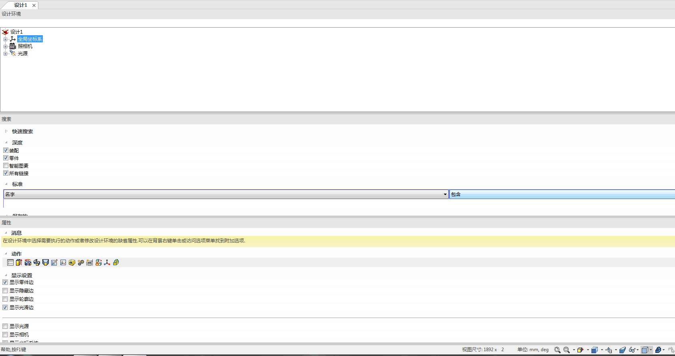Open dropdown arrow next to zoom magnifier

click(574, 350)
